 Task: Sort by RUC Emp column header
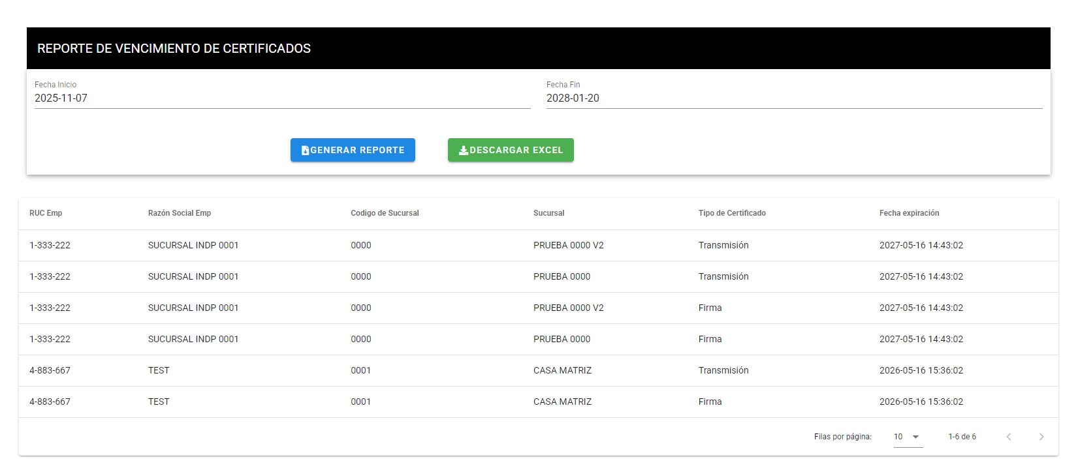[x=46, y=213]
